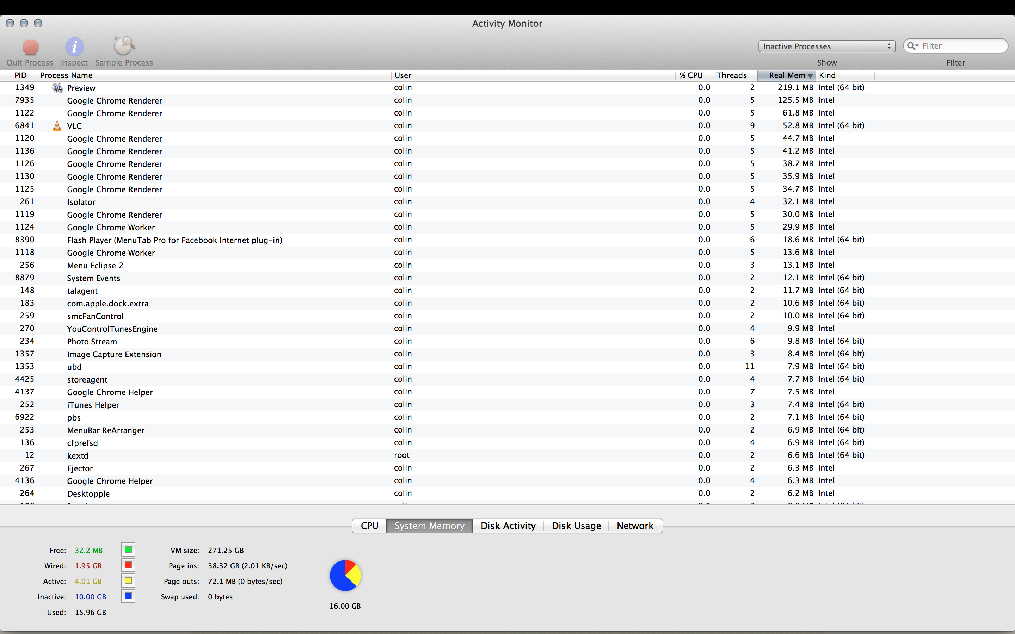Select Google Chrome Worker with PID 1124
The image size is (1015, 634).
coord(508,227)
